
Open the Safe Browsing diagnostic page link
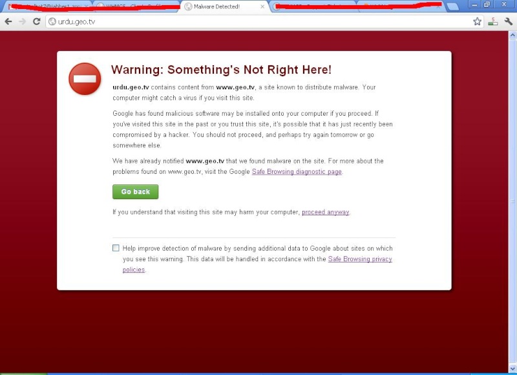(x=297, y=171)
